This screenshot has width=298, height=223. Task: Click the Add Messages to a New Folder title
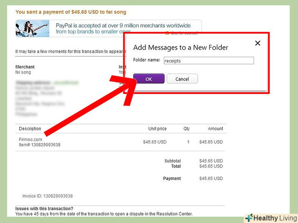[x=181, y=47]
